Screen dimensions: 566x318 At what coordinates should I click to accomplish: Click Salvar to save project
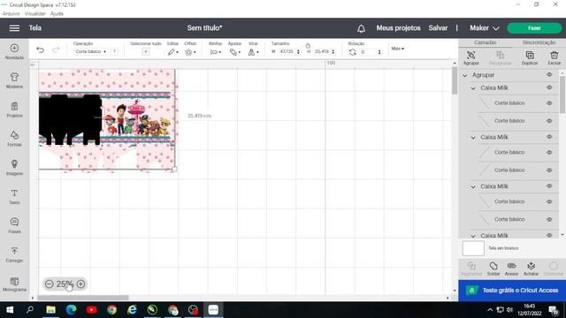pos(438,28)
